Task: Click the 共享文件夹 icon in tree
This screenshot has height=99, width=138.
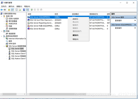Action: tap(7, 24)
